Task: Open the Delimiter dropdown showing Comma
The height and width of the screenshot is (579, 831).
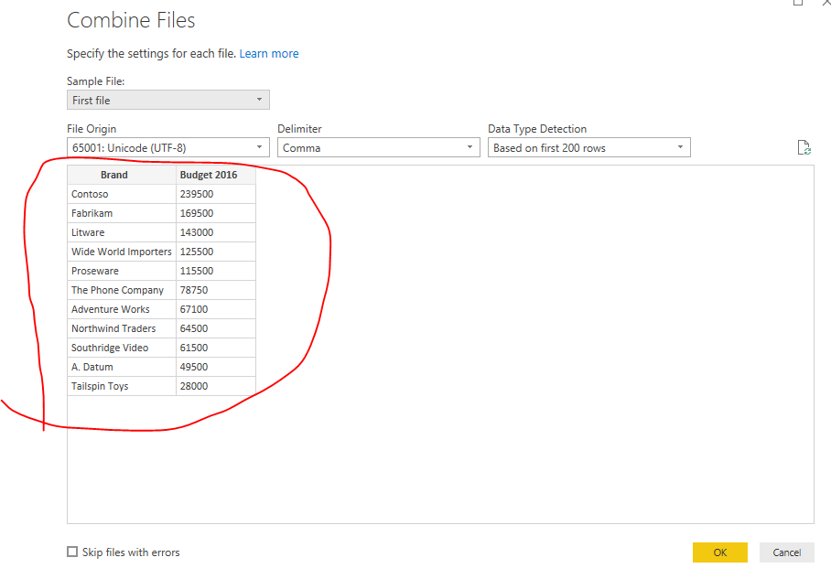Action: click(378, 147)
